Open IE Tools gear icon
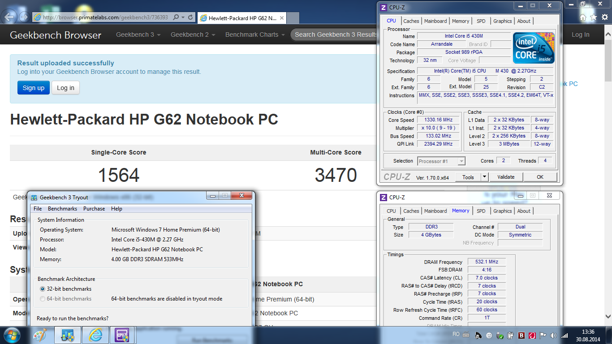 (x=604, y=17)
